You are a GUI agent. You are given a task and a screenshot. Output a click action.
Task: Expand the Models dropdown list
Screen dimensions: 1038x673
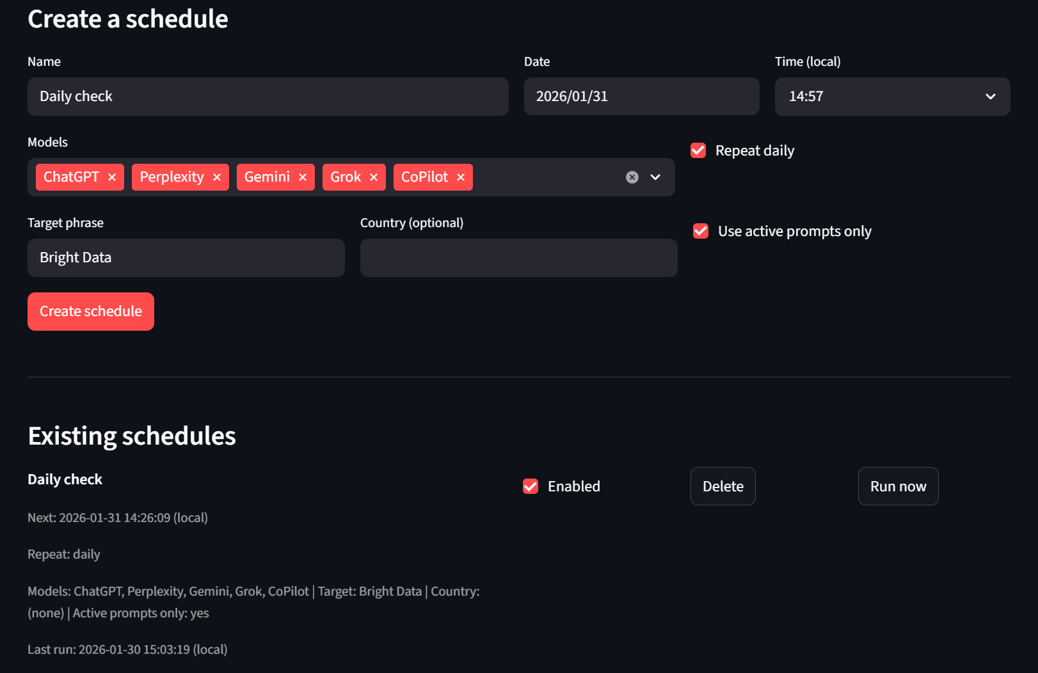pos(655,177)
